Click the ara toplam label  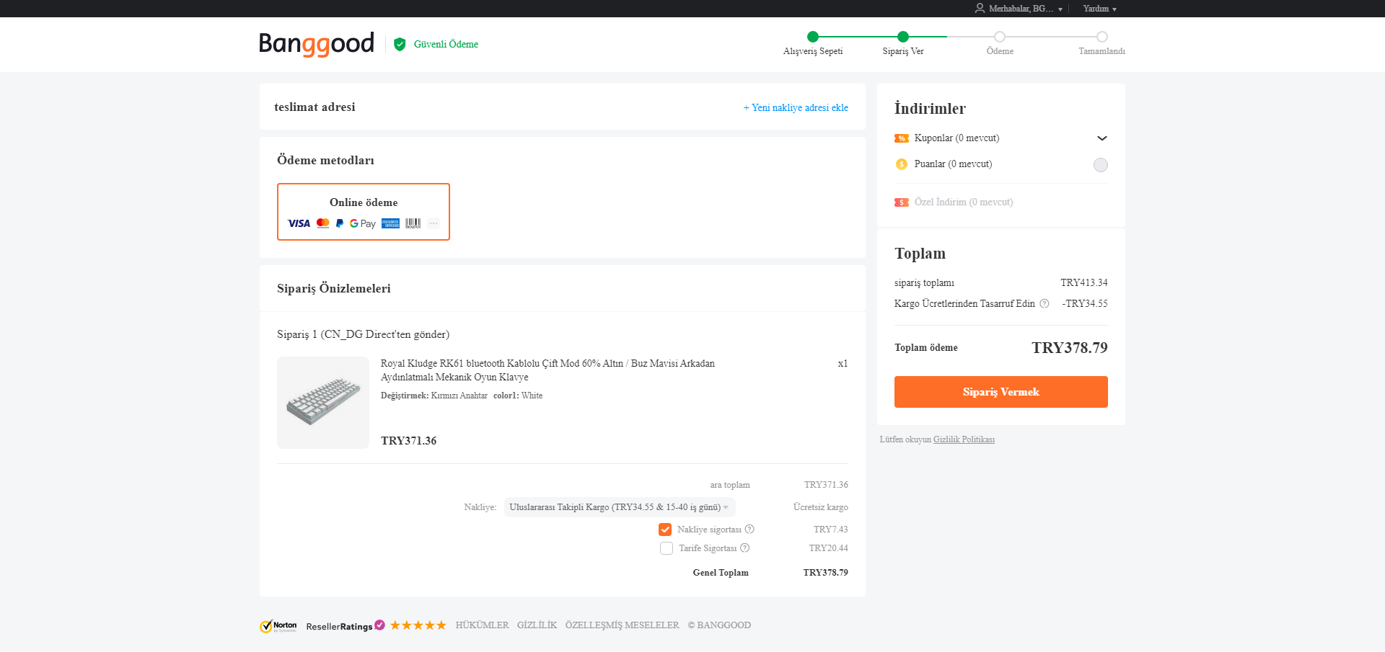coord(730,485)
